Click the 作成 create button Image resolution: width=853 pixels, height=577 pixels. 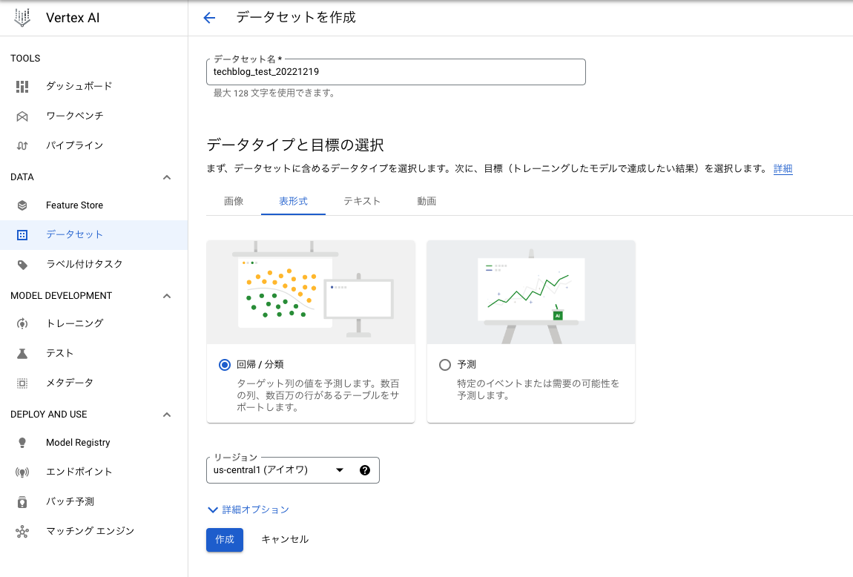[225, 539]
